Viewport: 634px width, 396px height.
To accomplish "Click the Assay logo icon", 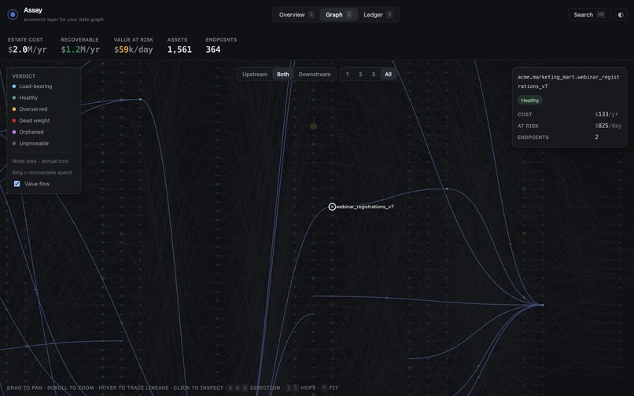I will [13, 15].
